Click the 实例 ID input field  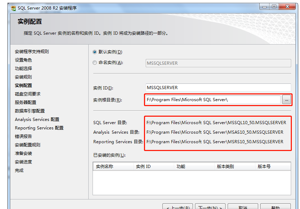coord(218,88)
